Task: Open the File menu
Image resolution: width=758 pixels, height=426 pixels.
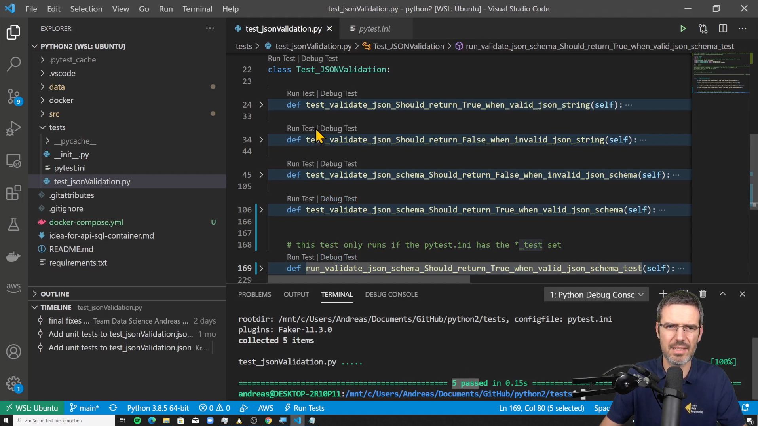Action: 31,9
